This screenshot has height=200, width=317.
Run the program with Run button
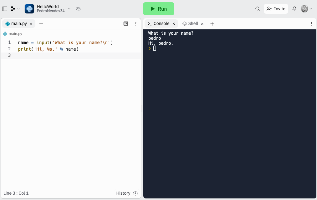point(158,9)
